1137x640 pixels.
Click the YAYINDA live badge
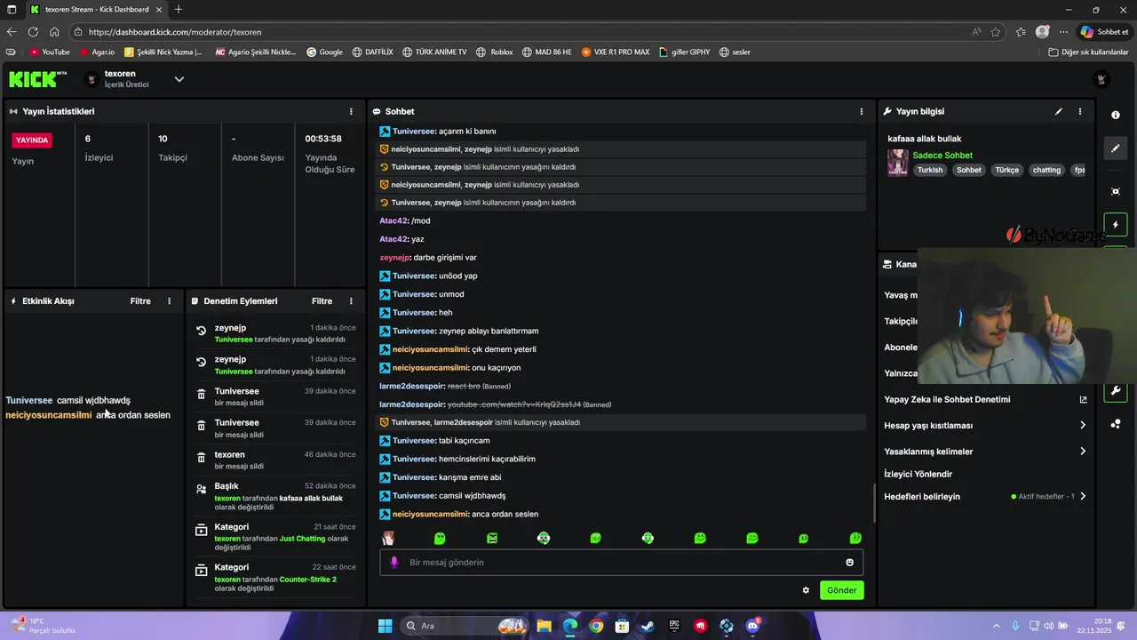tap(32, 140)
